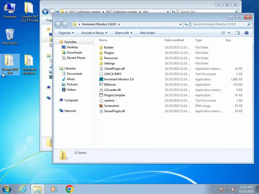Click the network tray icon
This screenshot has width=259, height=194.
[227, 189]
